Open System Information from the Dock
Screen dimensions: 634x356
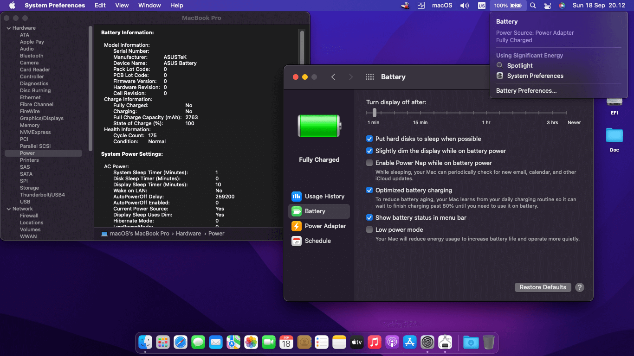coord(445,343)
